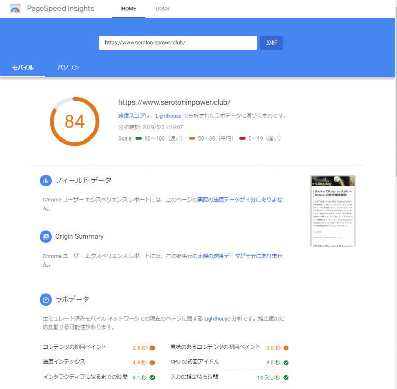Image resolution: width=397 pixels, height=389 pixels.
Task: Click the 分析 analyze button
Action: 271,42
